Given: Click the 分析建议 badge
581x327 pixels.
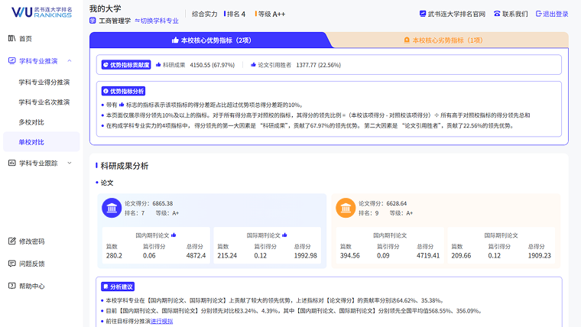Looking at the screenshot, I should (x=118, y=287).
